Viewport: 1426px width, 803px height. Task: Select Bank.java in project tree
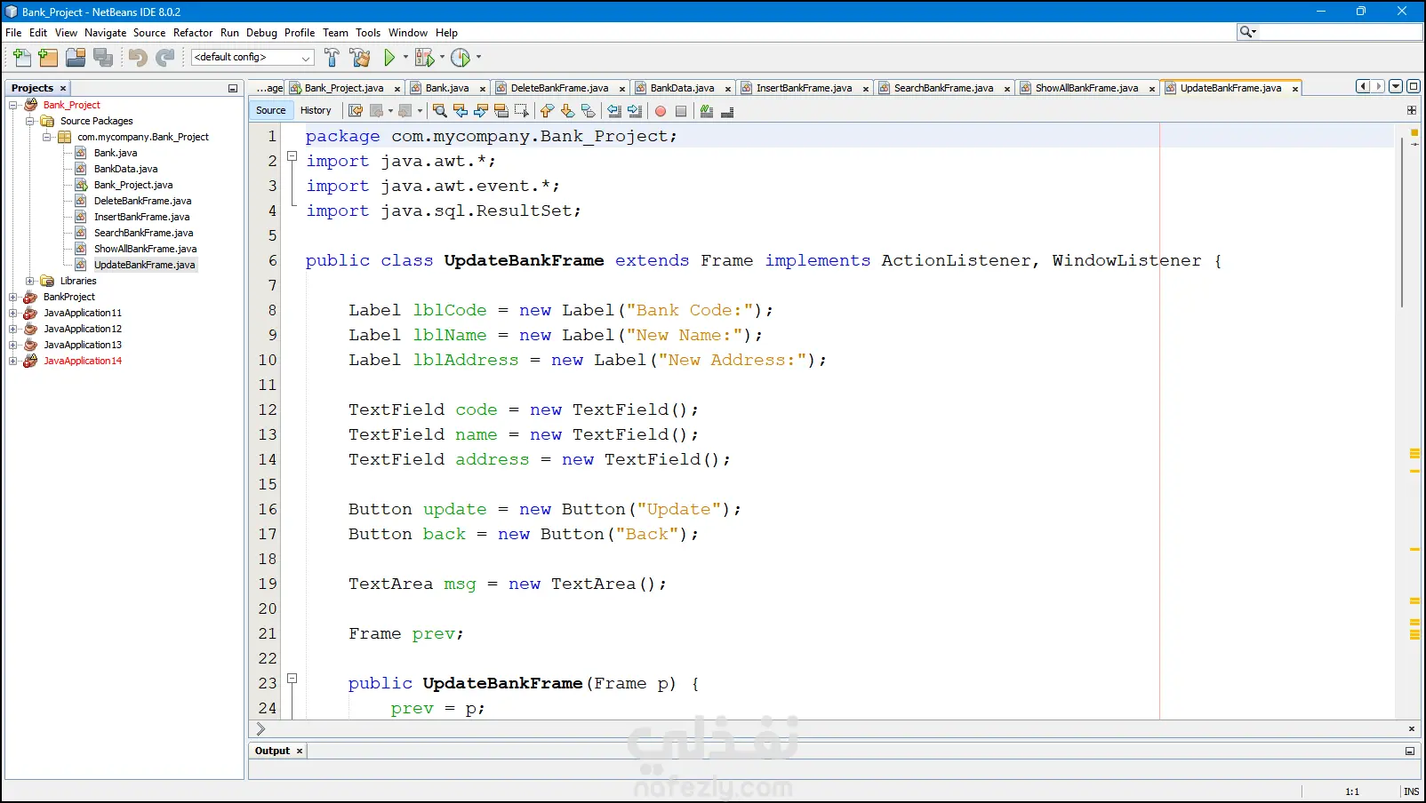point(116,153)
